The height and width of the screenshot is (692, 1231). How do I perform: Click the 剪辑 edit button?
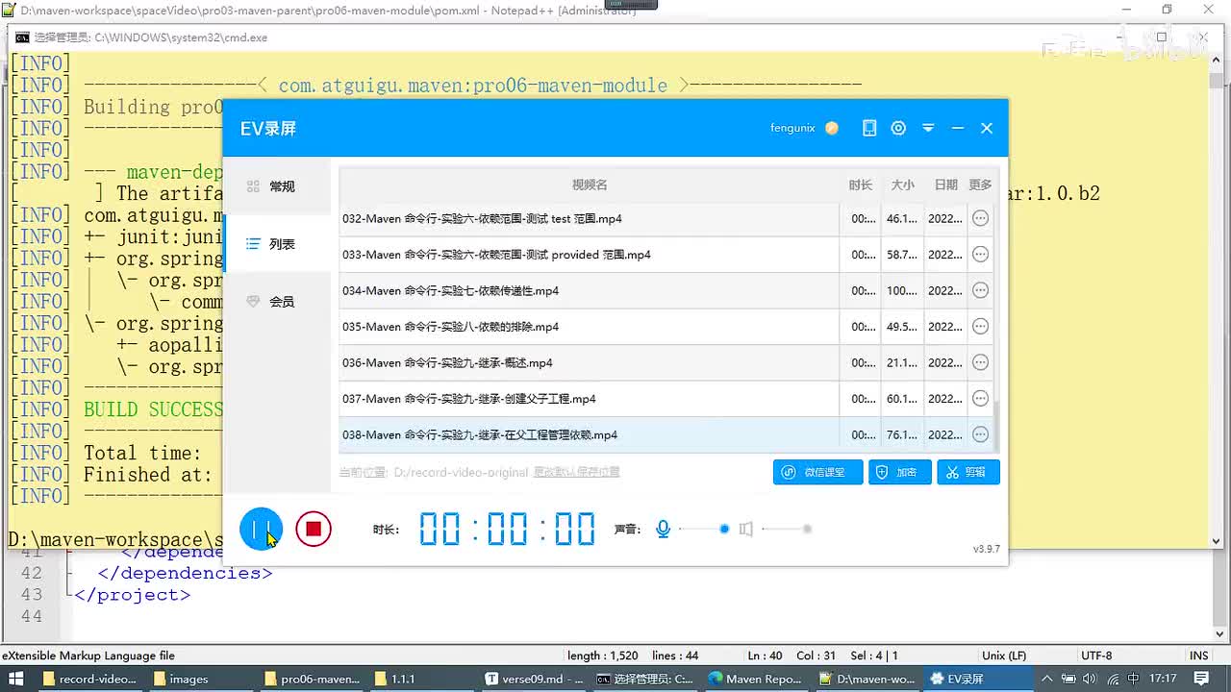click(968, 472)
